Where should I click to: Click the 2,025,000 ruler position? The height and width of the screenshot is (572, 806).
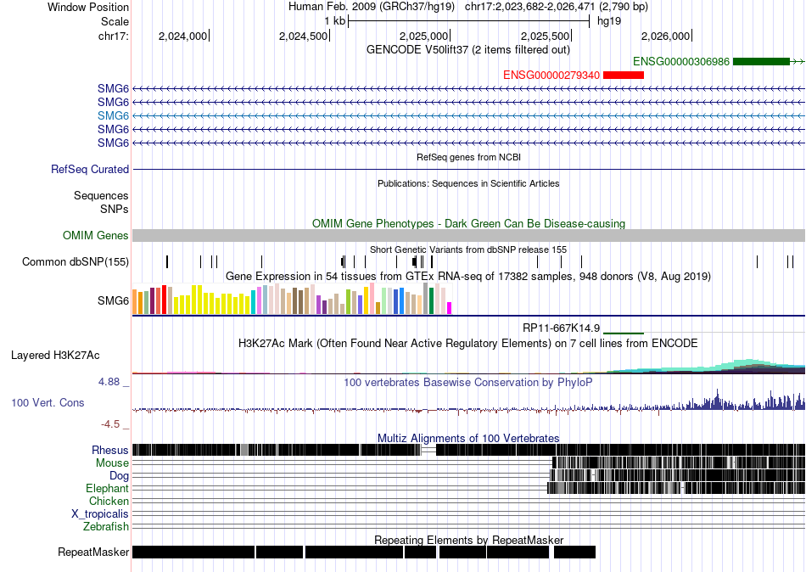tap(423, 36)
